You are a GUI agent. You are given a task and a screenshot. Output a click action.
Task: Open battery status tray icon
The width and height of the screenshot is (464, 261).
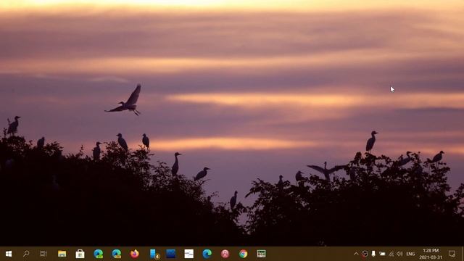click(x=382, y=254)
